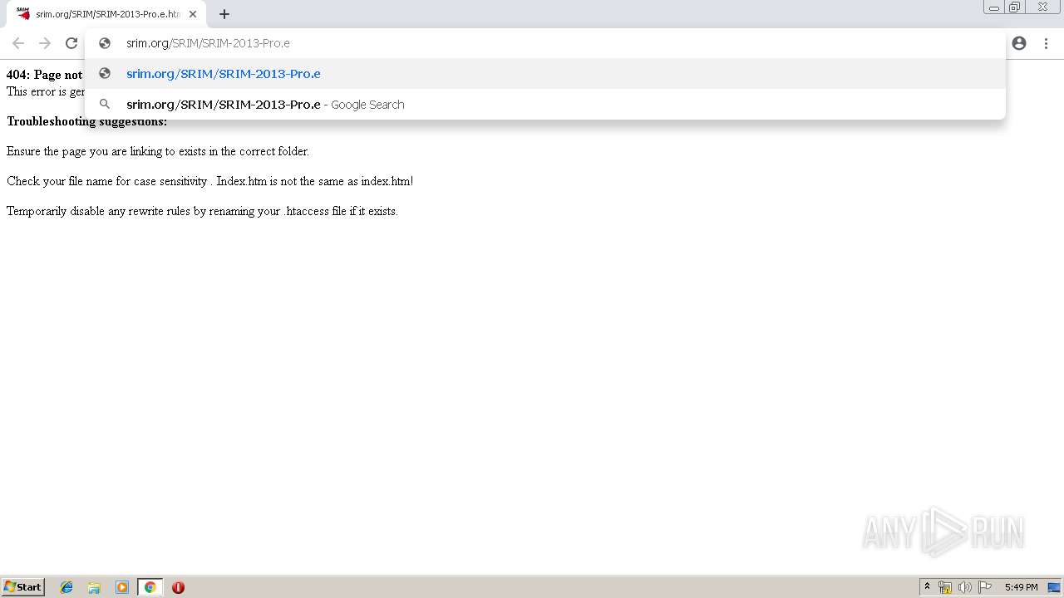
Task: Close the Chrome window
Action: point(1042,7)
